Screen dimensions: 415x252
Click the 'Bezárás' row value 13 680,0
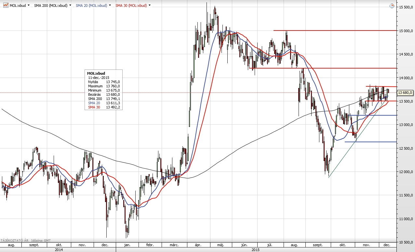(113, 94)
